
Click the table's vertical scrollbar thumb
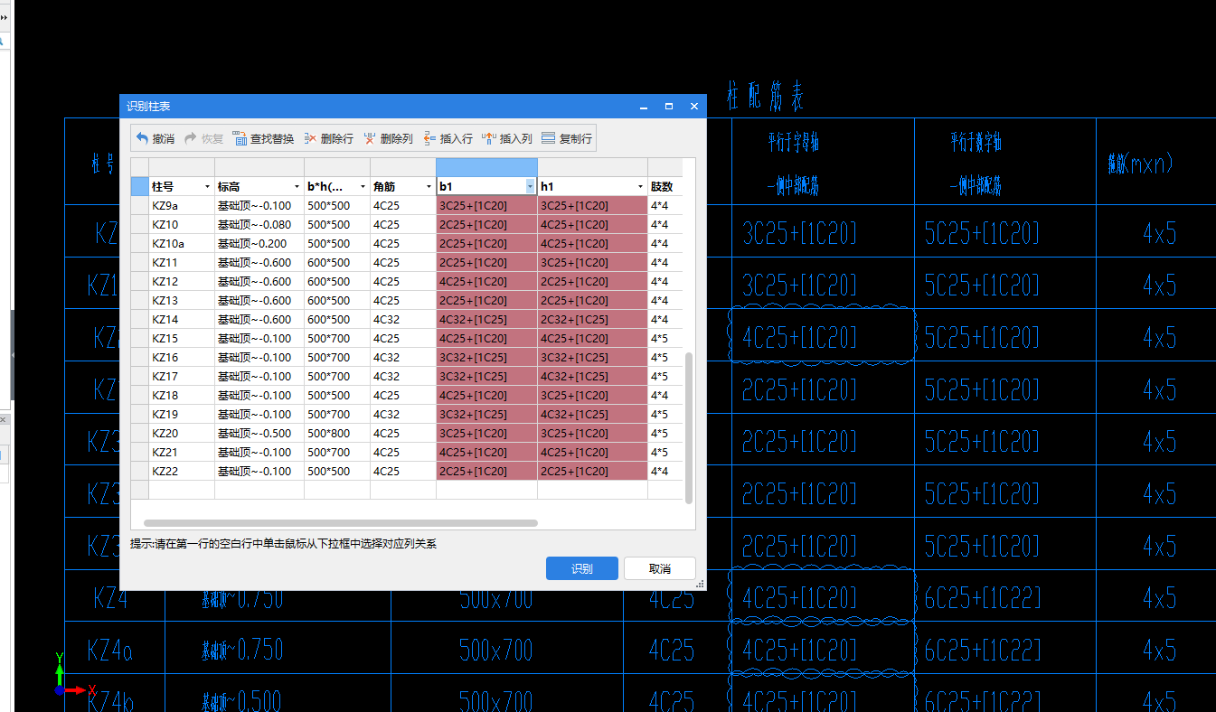pos(689,427)
